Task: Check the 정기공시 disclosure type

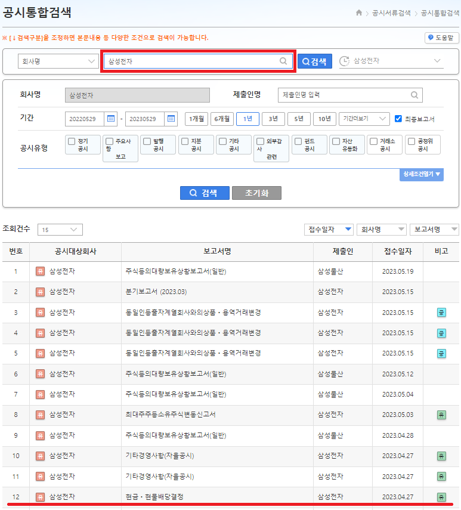Action: click(x=72, y=141)
